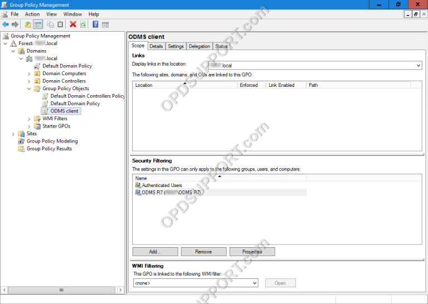Open help via the blue question mark icon
Viewport: 428px width, 304px height.
(x=95, y=24)
